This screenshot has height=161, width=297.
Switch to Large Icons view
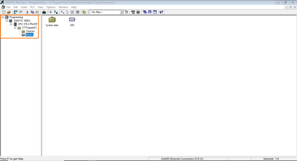pos(63,12)
